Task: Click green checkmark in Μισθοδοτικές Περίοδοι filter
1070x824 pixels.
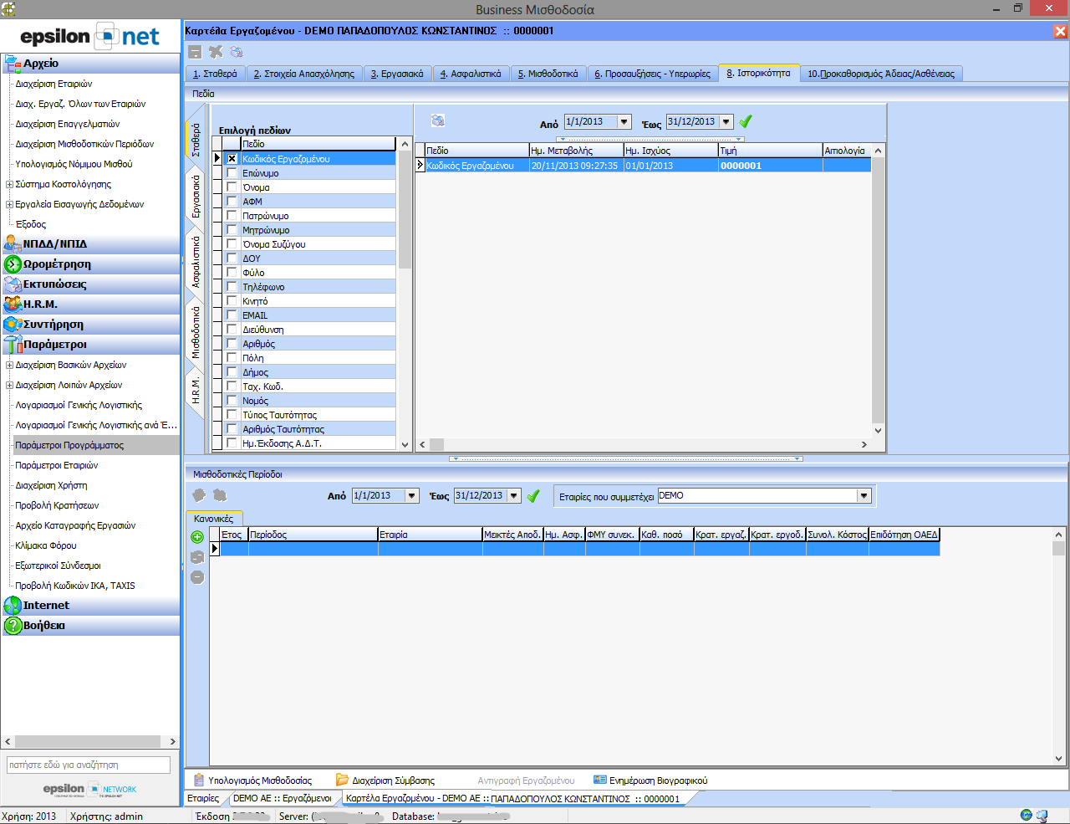Action: 533,496
